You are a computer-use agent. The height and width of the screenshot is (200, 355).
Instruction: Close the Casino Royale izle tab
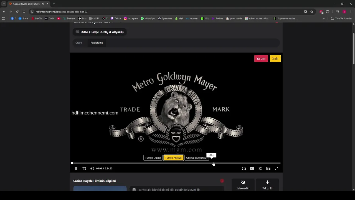click(x=48, y=4)
